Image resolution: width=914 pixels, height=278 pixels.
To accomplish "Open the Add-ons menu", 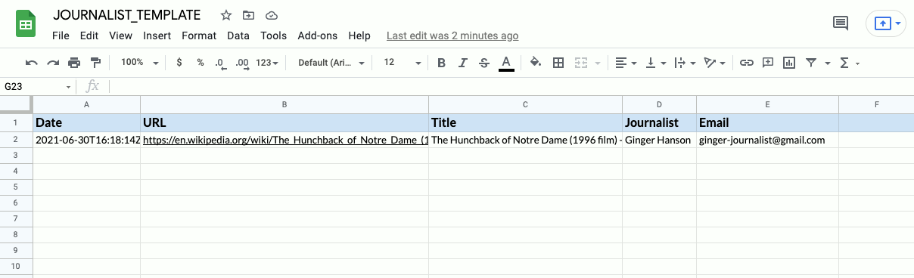I will pos(318,36).
